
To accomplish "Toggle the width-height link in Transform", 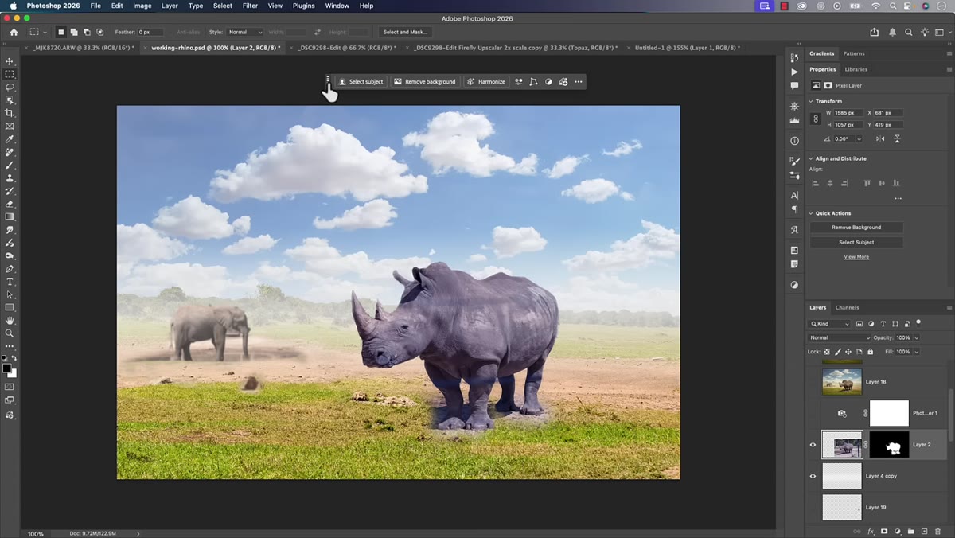I will click(x=815, y=119).
